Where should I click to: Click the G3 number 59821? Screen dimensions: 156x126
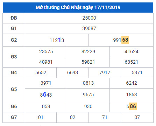88,62
